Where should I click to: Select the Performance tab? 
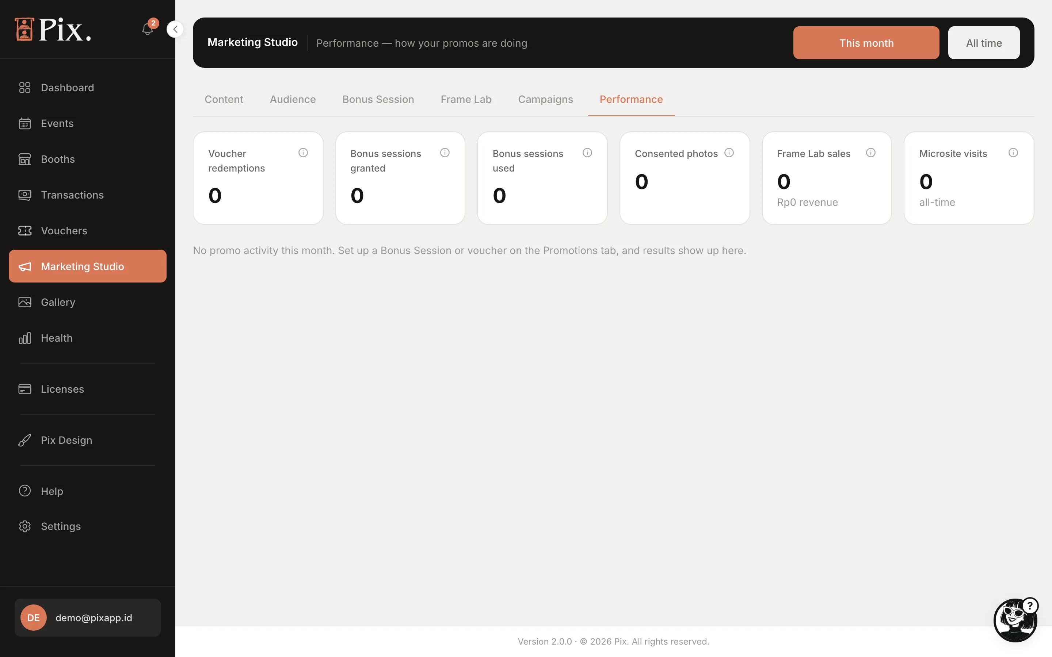point(631,100)
